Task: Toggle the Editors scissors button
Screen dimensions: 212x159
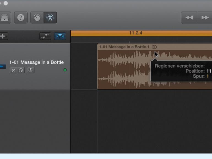Action: 50,18
